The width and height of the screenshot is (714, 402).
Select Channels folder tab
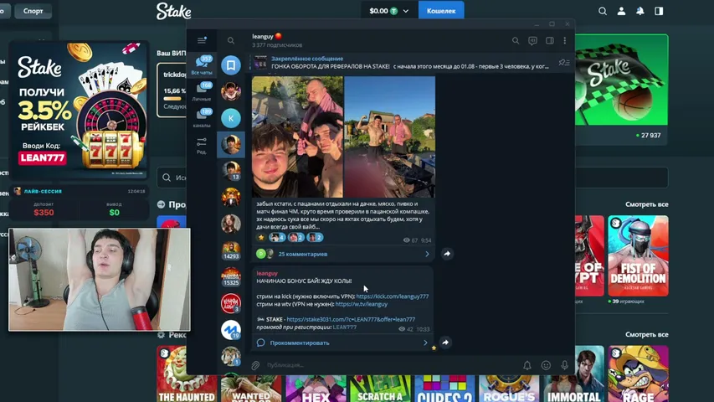coord(202,118)
